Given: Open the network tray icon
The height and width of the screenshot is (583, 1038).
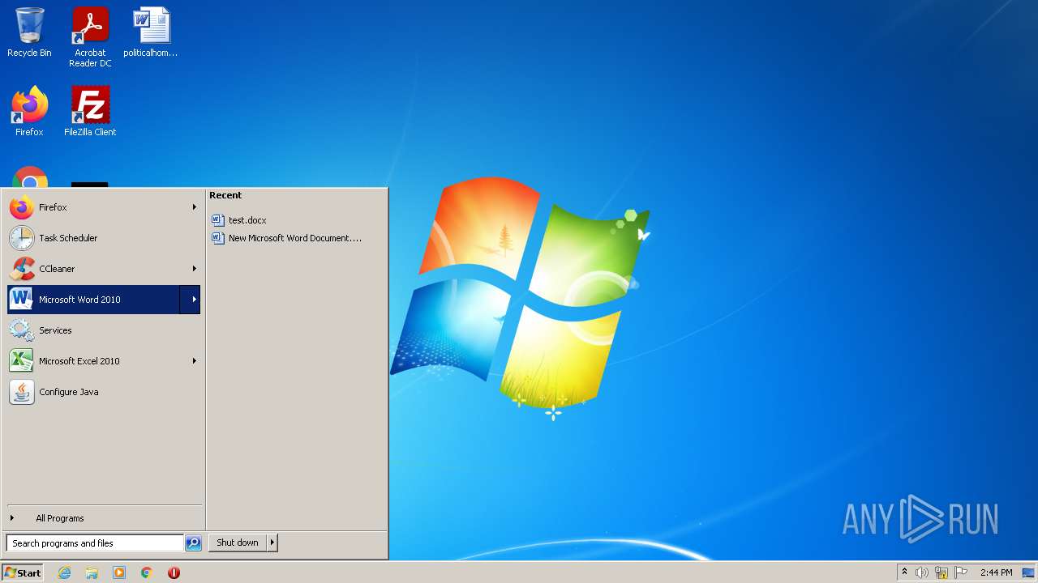Looking at the screenshot, I should click(x=941, y=572).
